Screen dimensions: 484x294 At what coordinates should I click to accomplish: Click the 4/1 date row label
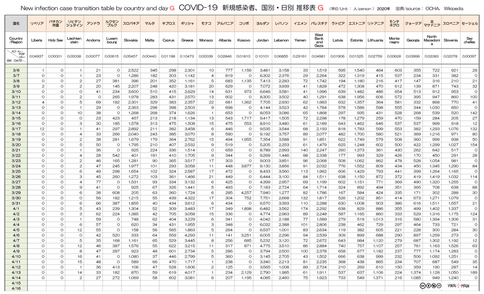(16, 208)
